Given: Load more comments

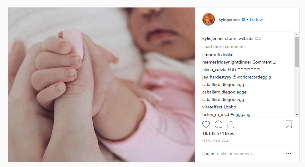Looking at the screenshot, I should 224,47.
